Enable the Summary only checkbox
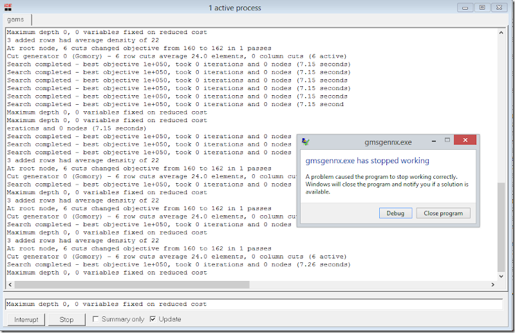The image size is (515, 333). click(95, 319)
